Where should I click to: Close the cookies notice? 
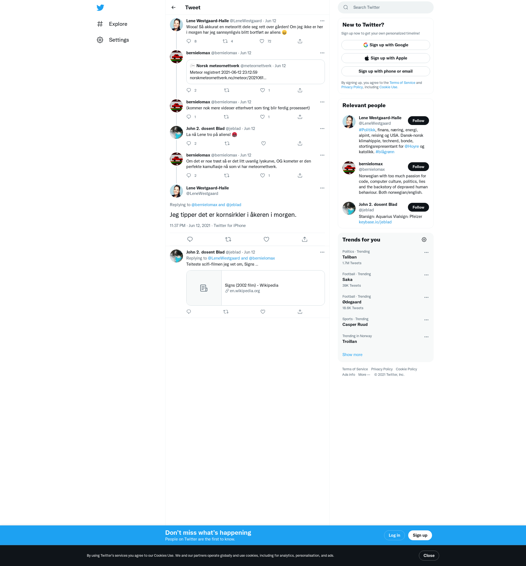pyautogui.click(x=429, y=556)
